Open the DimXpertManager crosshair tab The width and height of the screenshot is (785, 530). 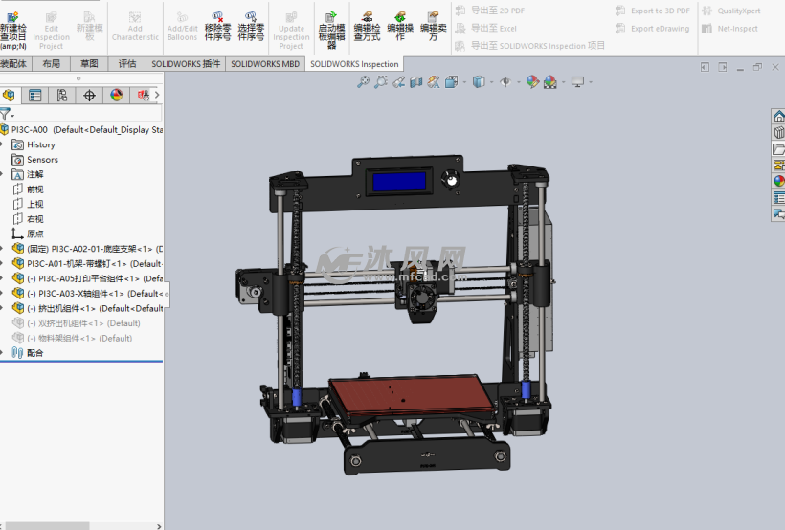(89, 95)
